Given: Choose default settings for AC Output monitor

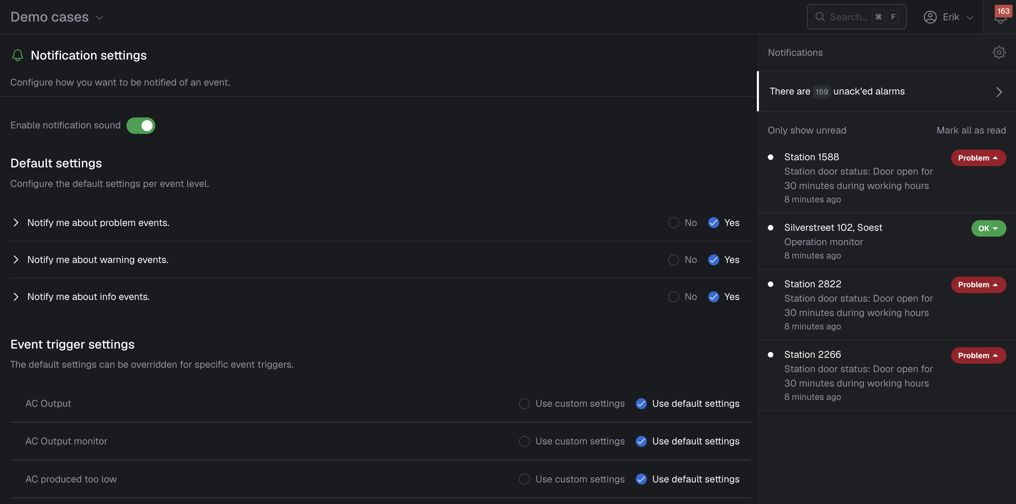Looking at the screenshot, I should click(x=641, y=441).
